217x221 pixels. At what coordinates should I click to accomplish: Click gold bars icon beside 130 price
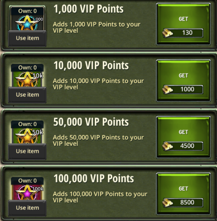[167, 33]
